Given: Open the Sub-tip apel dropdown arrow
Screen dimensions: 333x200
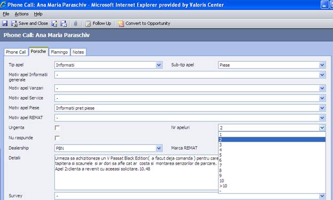Looking at the screenshot, I should click(322, 65).
